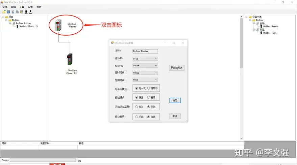The width and height of the screenshot is (297, 165).
Task: Click the 消息代码 column header in message log
Action: tap(58, 143)
